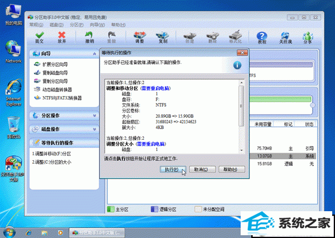Open the 分区(P) menu

(x=76, y=25)
